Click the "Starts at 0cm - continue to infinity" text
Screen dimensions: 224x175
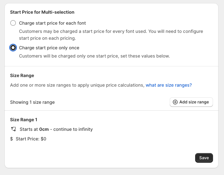pos(56,129)
